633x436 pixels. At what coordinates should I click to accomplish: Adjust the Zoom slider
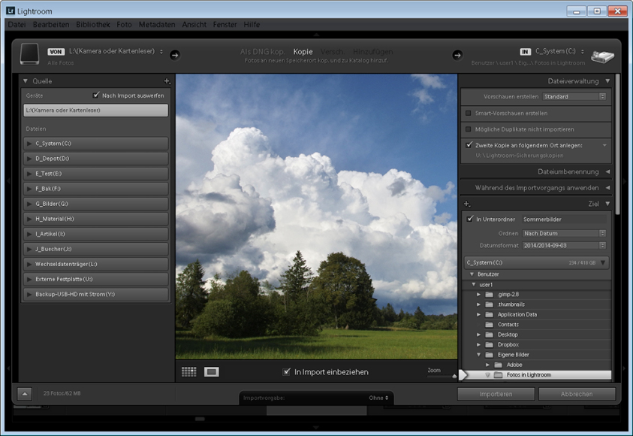tap(454, 374)
